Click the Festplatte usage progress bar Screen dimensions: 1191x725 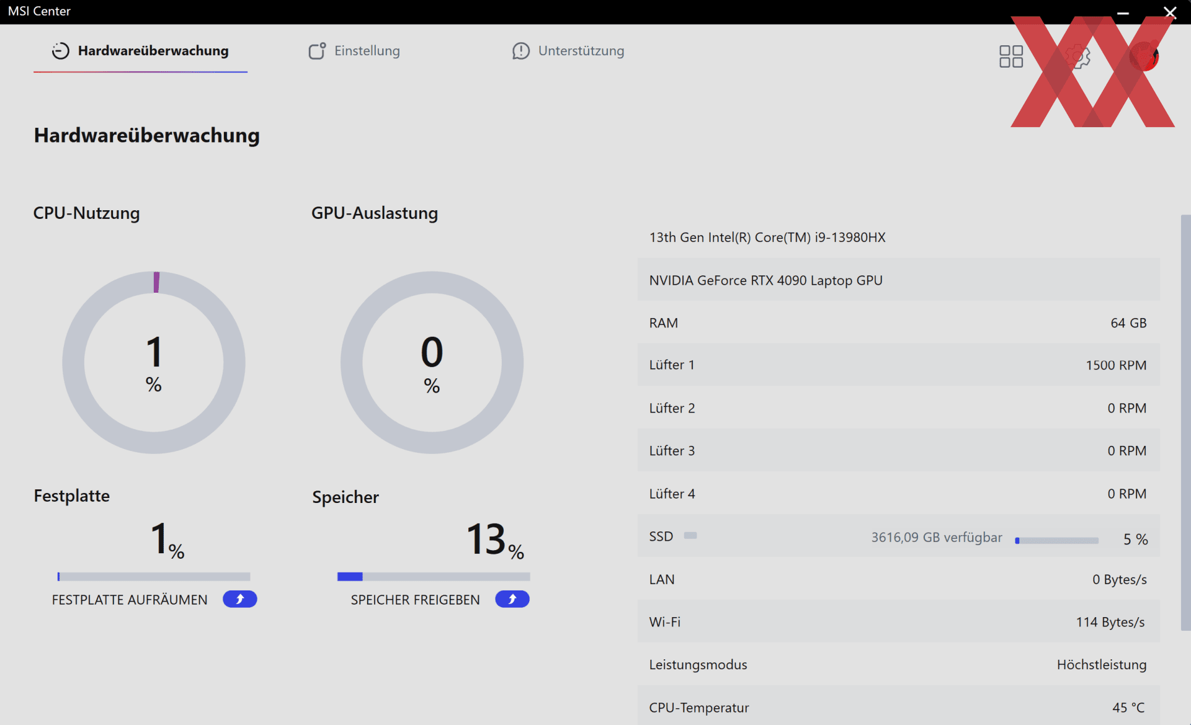coord(154,577)
